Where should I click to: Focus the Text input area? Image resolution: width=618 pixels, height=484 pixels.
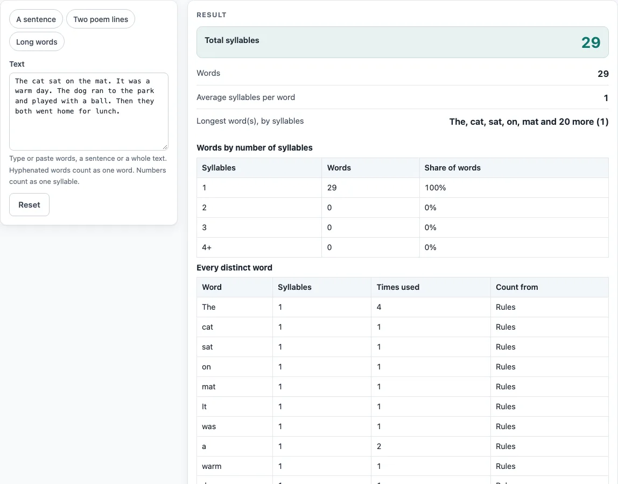pyautogui.click(x=89, y=111)
